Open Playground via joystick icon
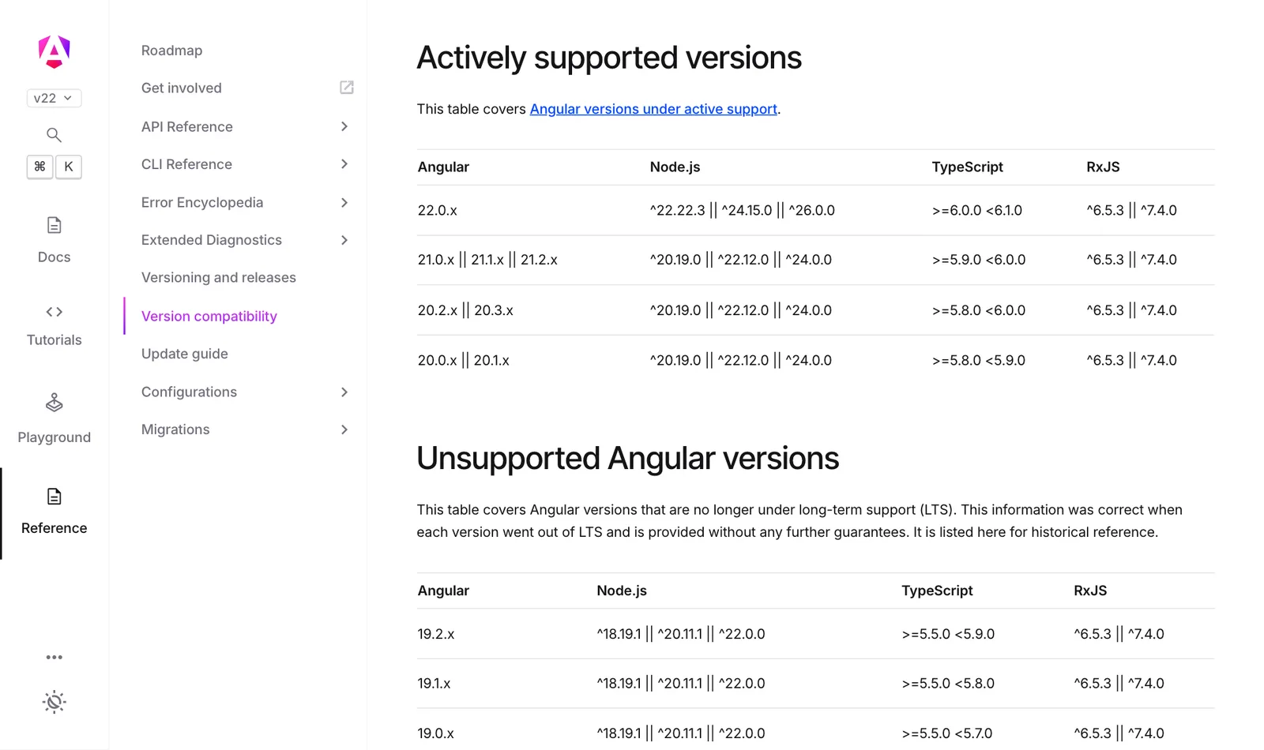The width and height of the screenshot is (1264, 750). [x=54, y=403]
